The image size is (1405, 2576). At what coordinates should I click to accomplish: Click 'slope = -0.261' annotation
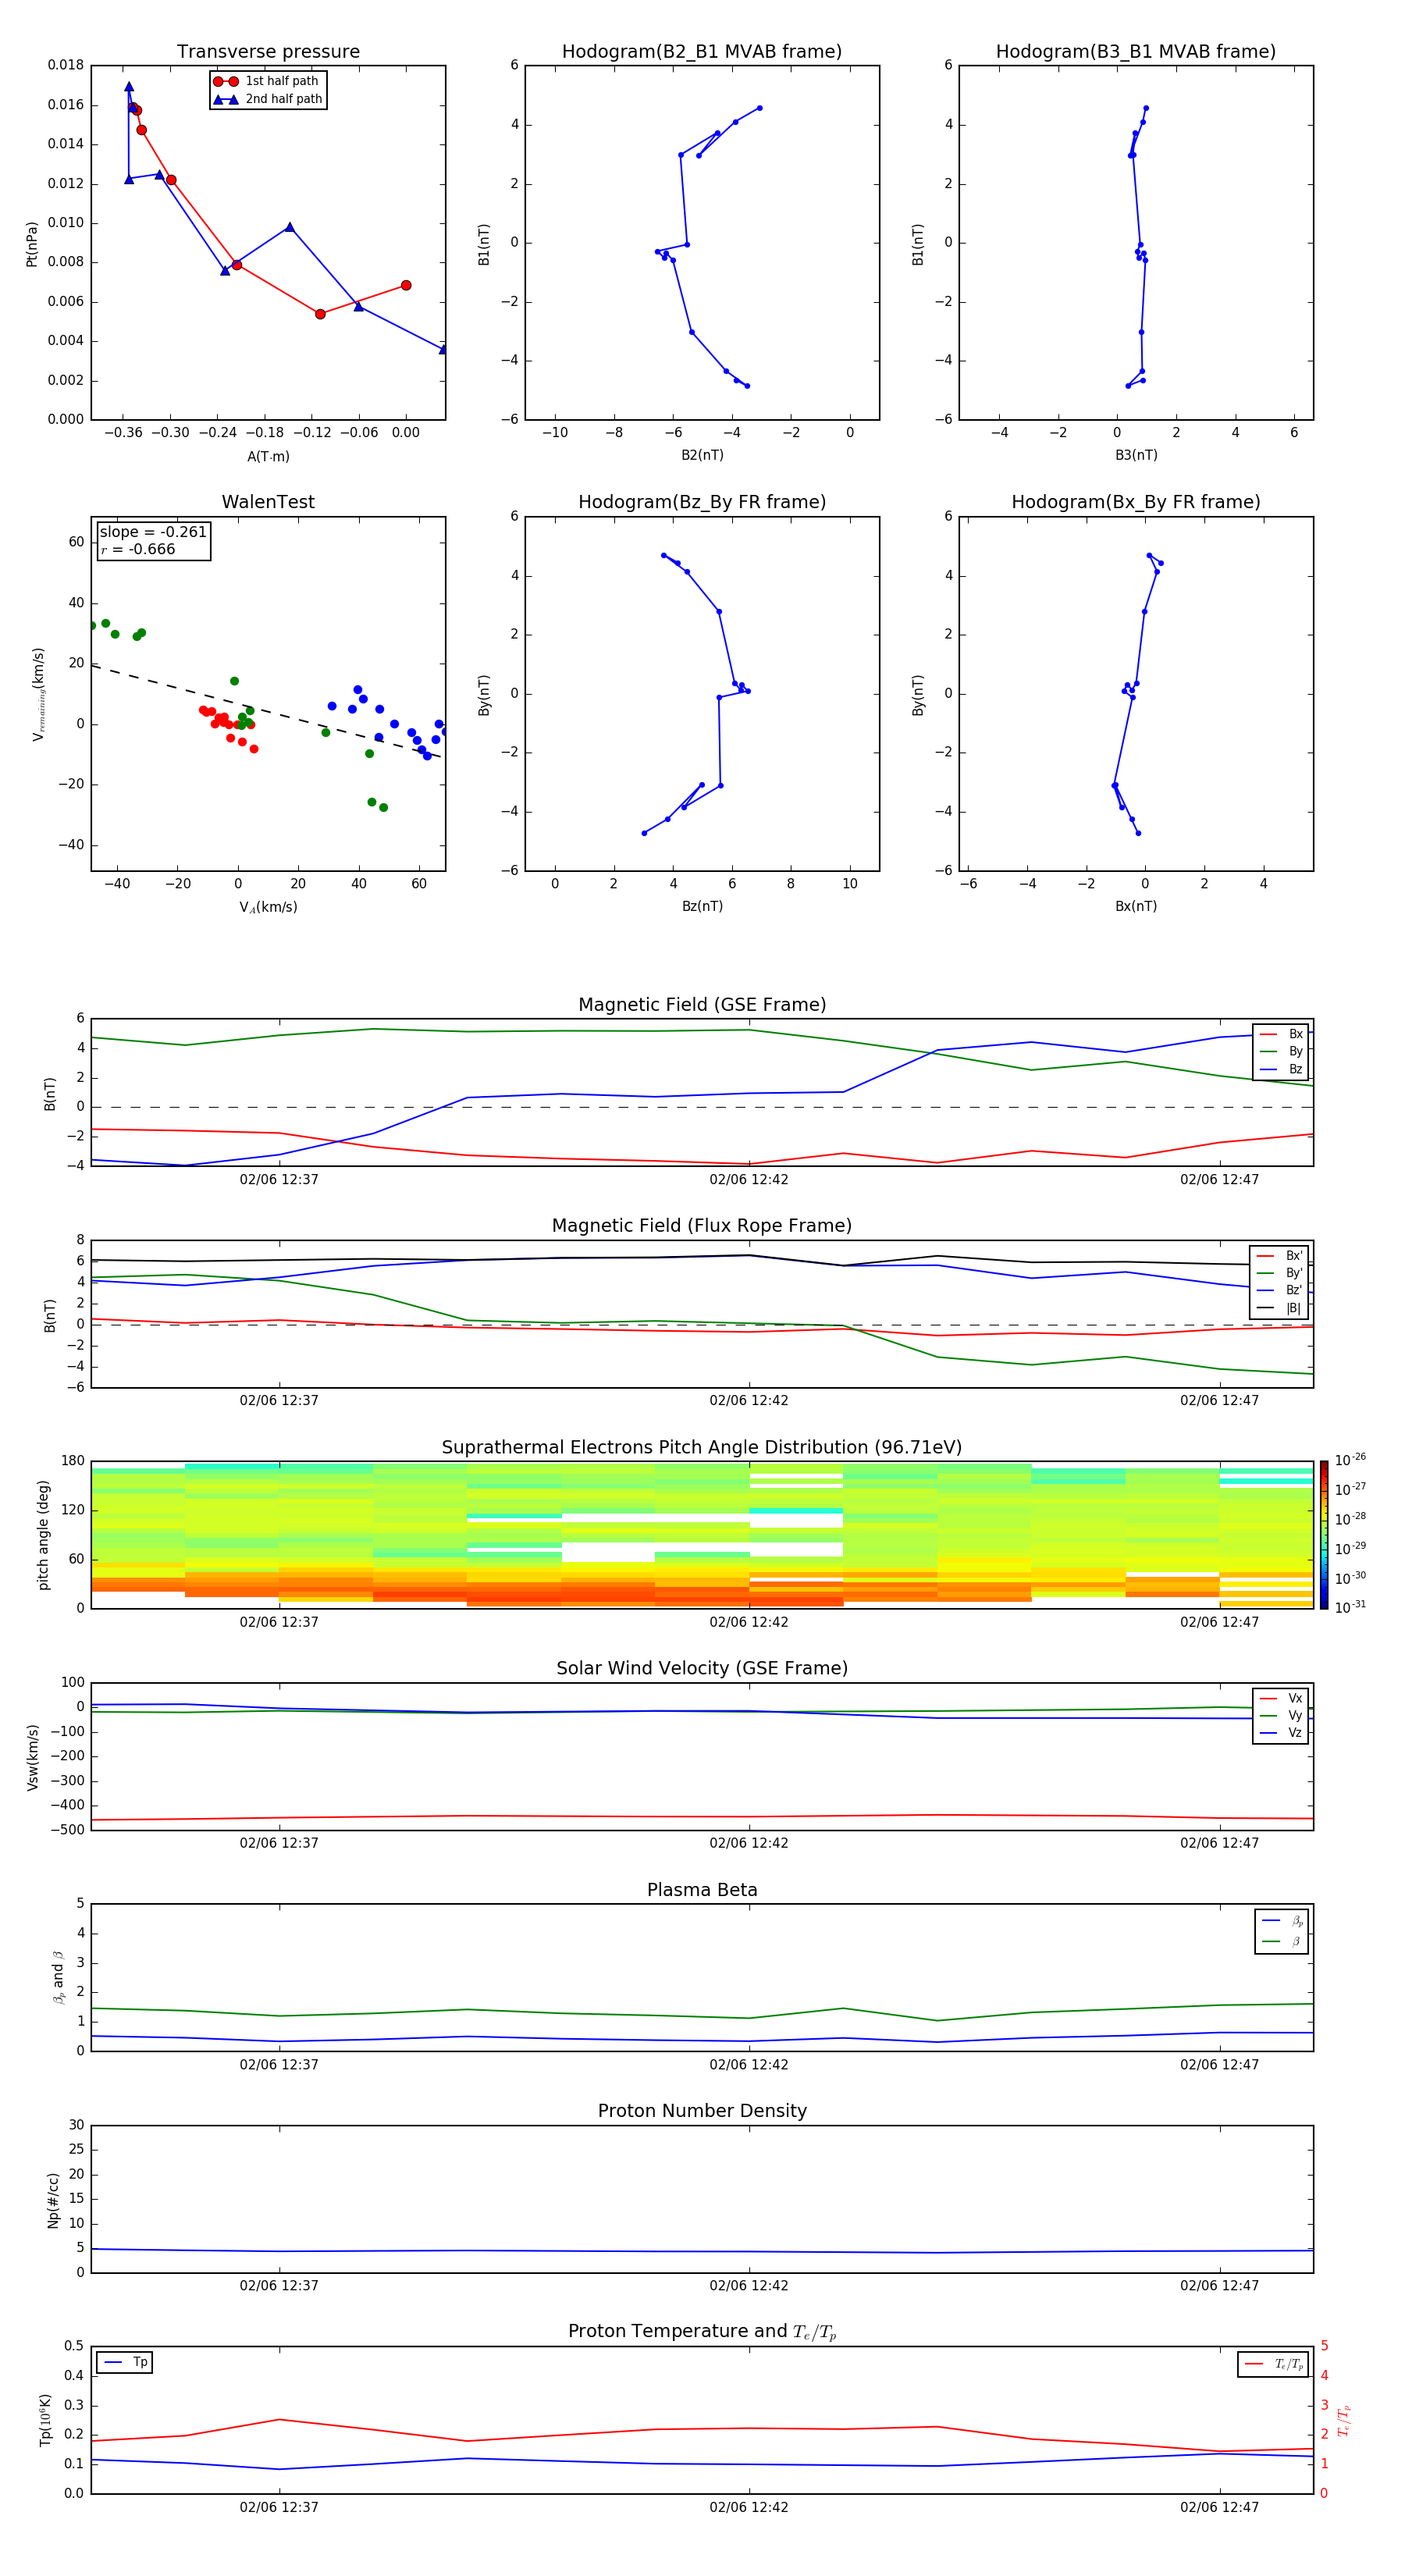(153, 532)
